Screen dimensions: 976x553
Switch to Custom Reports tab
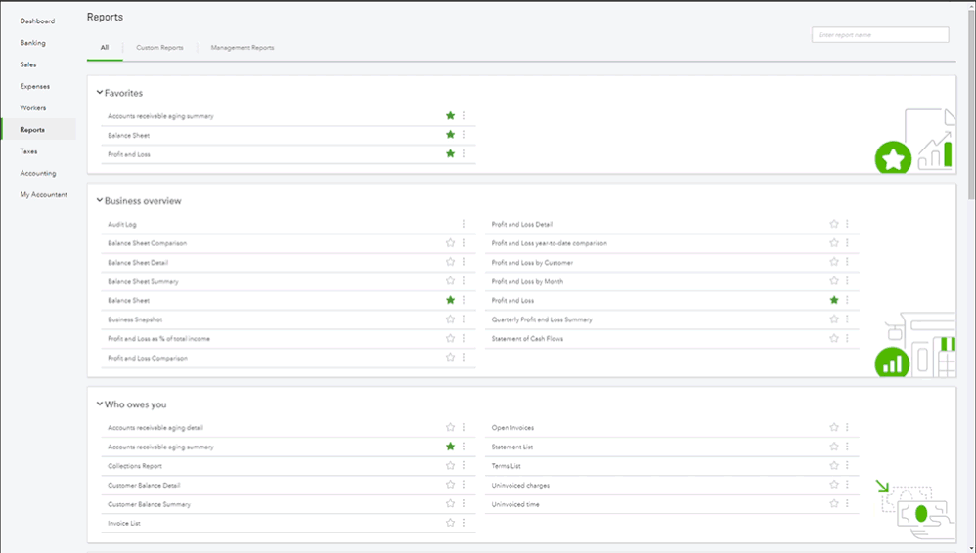pos(160,47)
